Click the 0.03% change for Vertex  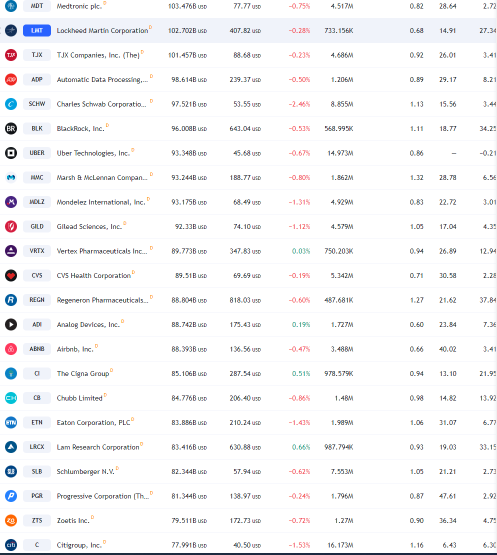click(301, 251)
